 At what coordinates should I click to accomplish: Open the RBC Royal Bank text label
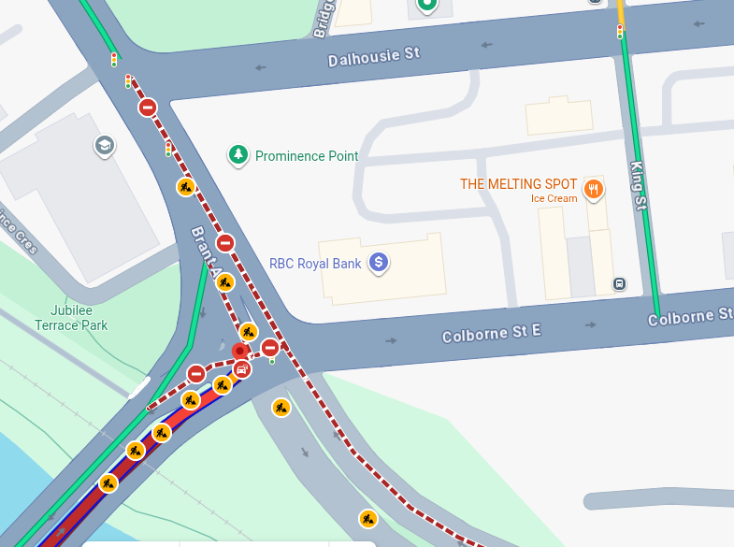[x=315, y=264]
